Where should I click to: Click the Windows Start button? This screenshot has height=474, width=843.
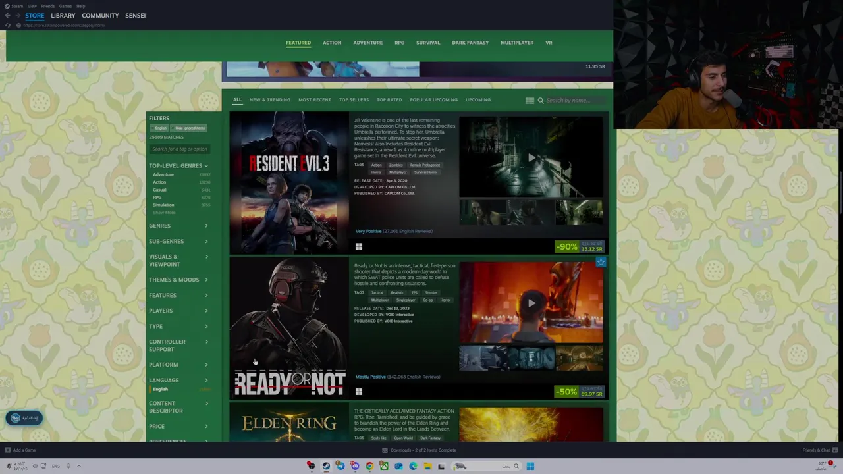pos(530,466)
